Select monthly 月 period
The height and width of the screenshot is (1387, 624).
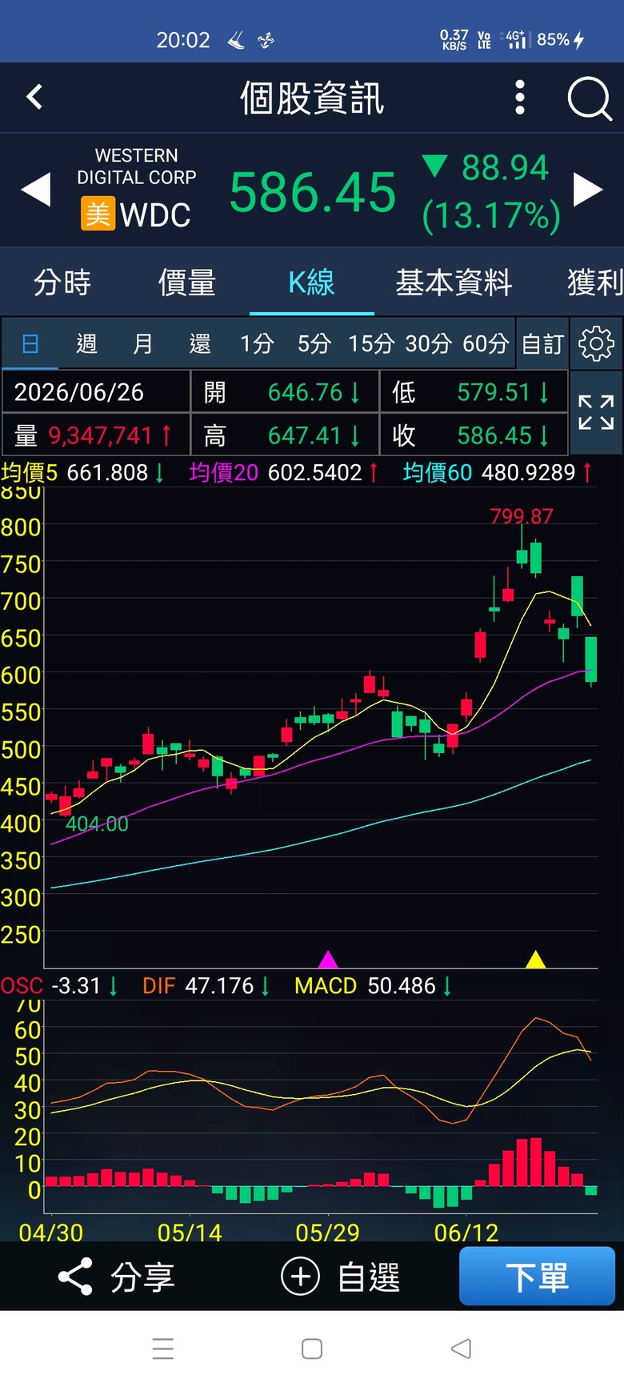click(x=142, y=344)
